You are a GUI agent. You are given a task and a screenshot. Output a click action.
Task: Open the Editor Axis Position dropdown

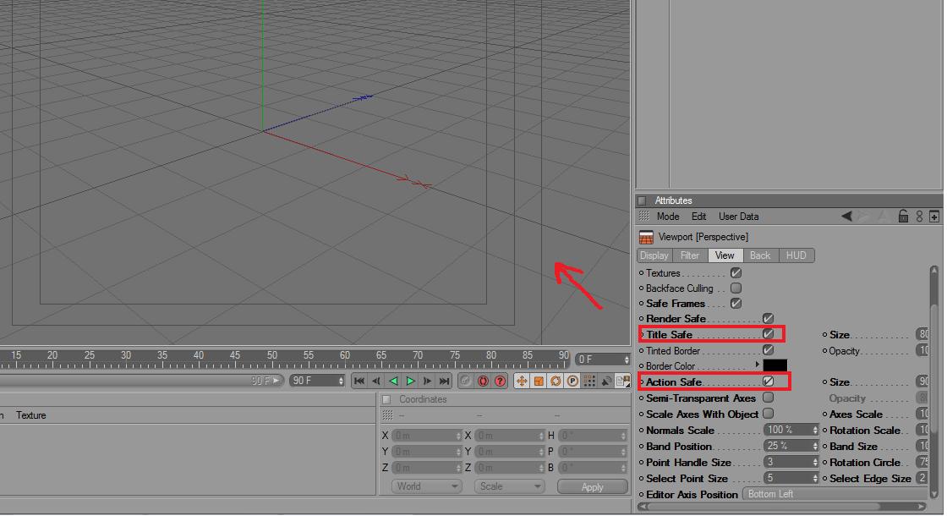(x=835, y=494)
